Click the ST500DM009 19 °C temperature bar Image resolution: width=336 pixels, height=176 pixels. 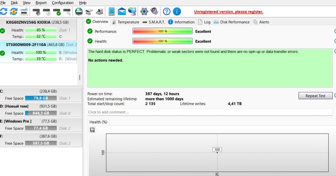[x=41, y=59]
